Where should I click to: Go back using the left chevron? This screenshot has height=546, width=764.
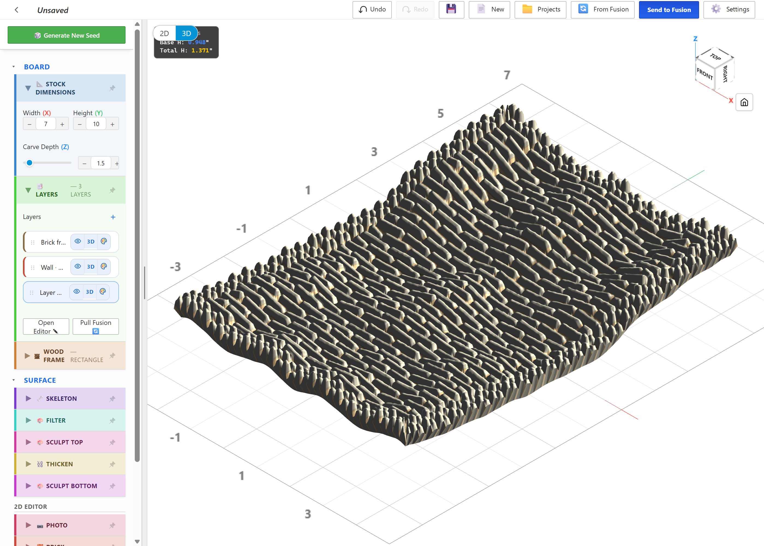16,10
